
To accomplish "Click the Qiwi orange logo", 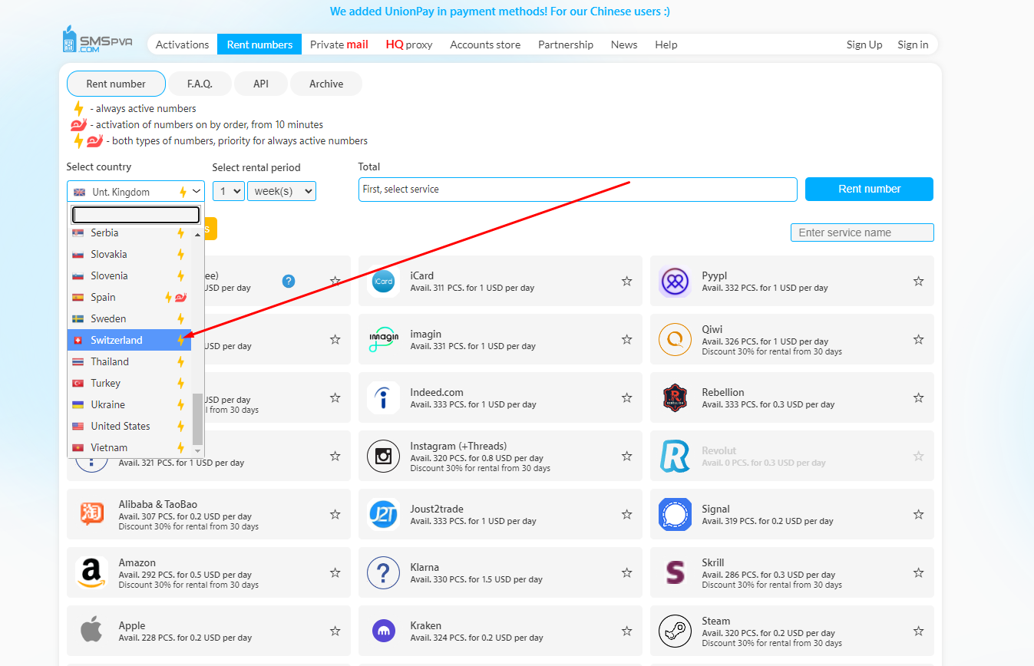I will coord(675,340).
